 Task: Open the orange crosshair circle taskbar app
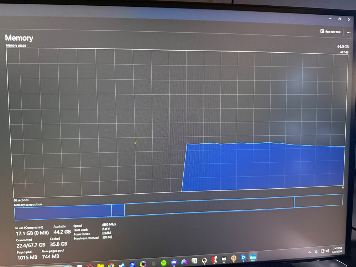pos(234,258)
